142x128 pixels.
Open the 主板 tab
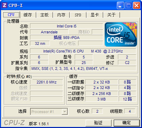[44, 15]
